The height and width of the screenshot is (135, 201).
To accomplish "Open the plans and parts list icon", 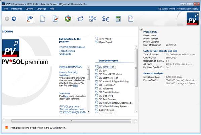I will 93,19.
